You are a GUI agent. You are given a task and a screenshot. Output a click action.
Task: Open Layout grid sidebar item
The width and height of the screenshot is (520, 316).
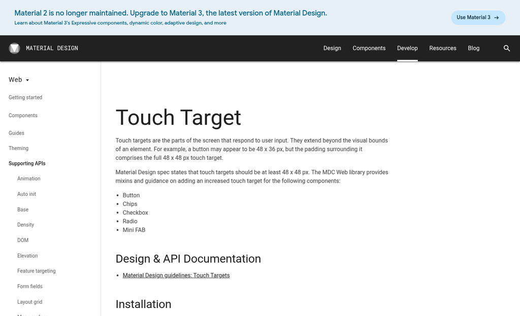click(30, 302)
